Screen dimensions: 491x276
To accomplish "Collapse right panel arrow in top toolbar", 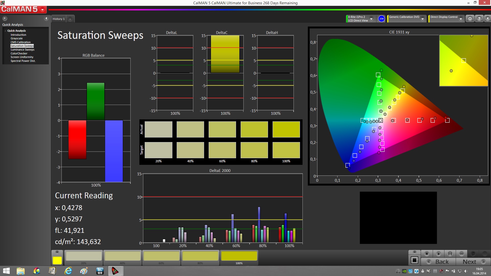I will 488,18.
